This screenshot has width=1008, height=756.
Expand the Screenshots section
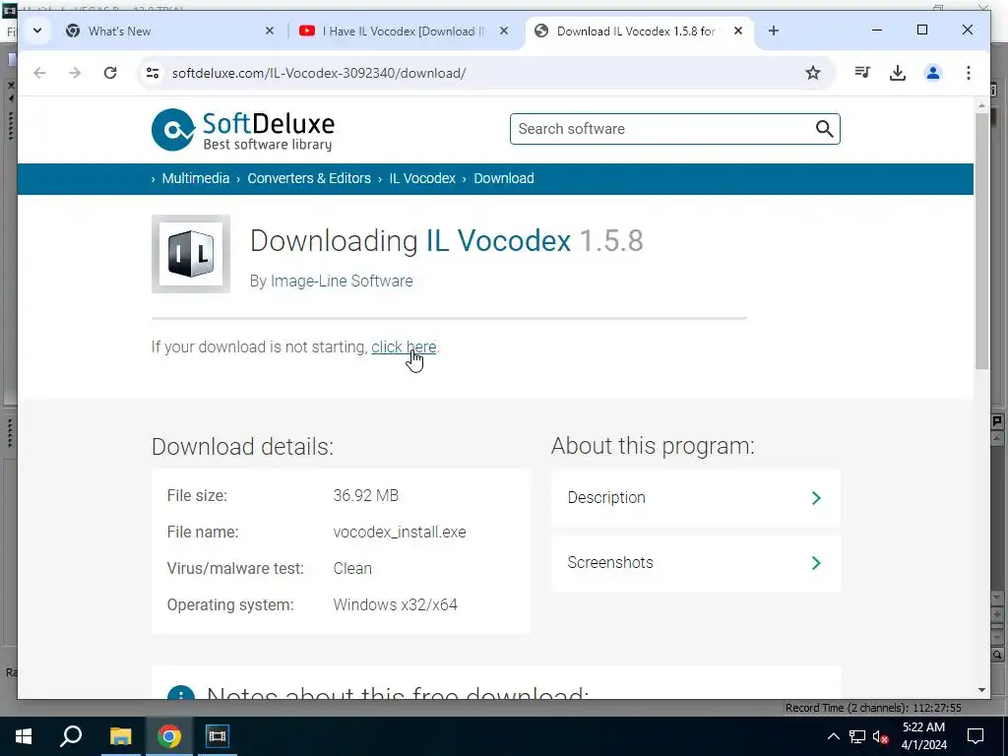[696, 563]
